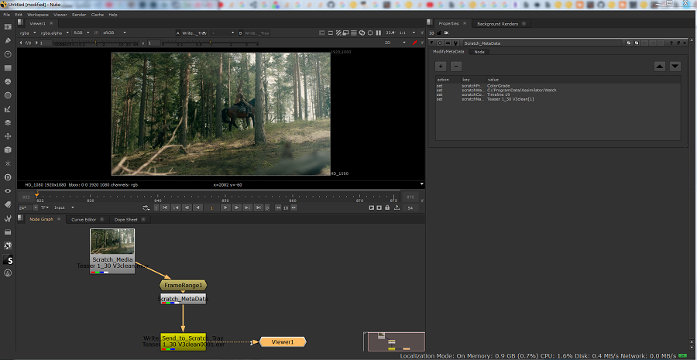Open the rgba.alpha channel dropdown

point(55,33)
